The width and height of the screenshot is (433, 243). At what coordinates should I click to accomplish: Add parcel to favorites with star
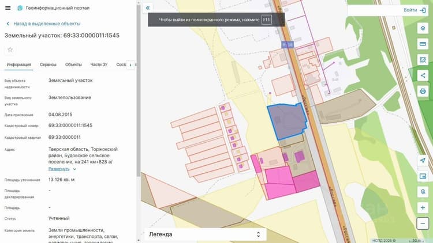click(x=10, y=50)
